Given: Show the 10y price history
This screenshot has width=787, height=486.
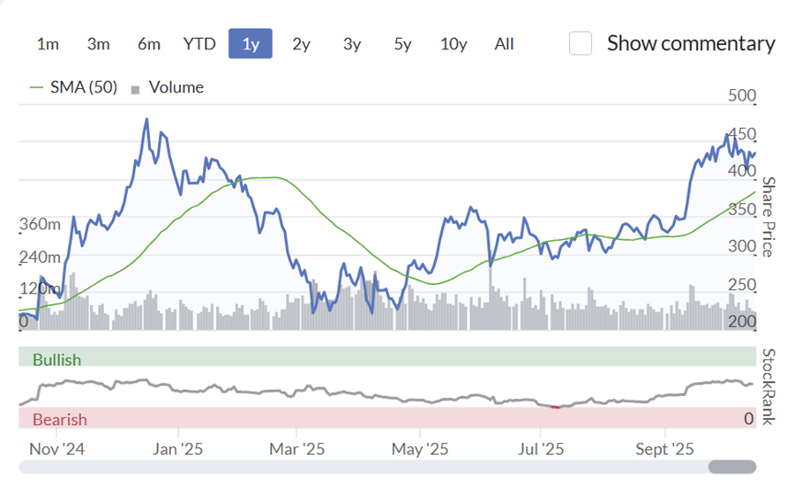Looking at the screenshot, I should tap(453, 44).
